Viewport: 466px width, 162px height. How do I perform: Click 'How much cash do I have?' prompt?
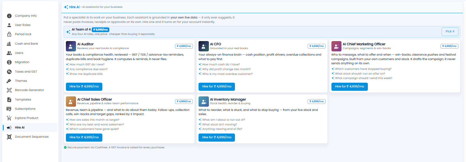pos(221,65)
